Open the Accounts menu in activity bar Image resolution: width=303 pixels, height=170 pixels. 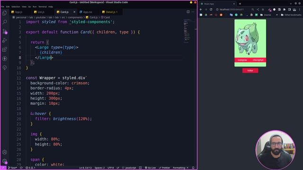click(4, 152)
